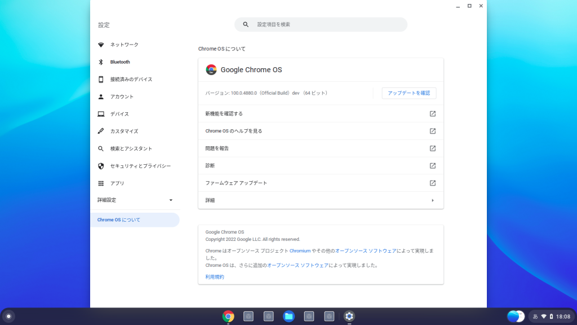Click the Wi-Fi status icon in system tray

544,317
